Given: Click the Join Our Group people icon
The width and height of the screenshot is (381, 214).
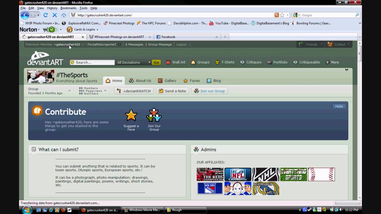Looking at the screenshot, I should (x=154, y=115).
